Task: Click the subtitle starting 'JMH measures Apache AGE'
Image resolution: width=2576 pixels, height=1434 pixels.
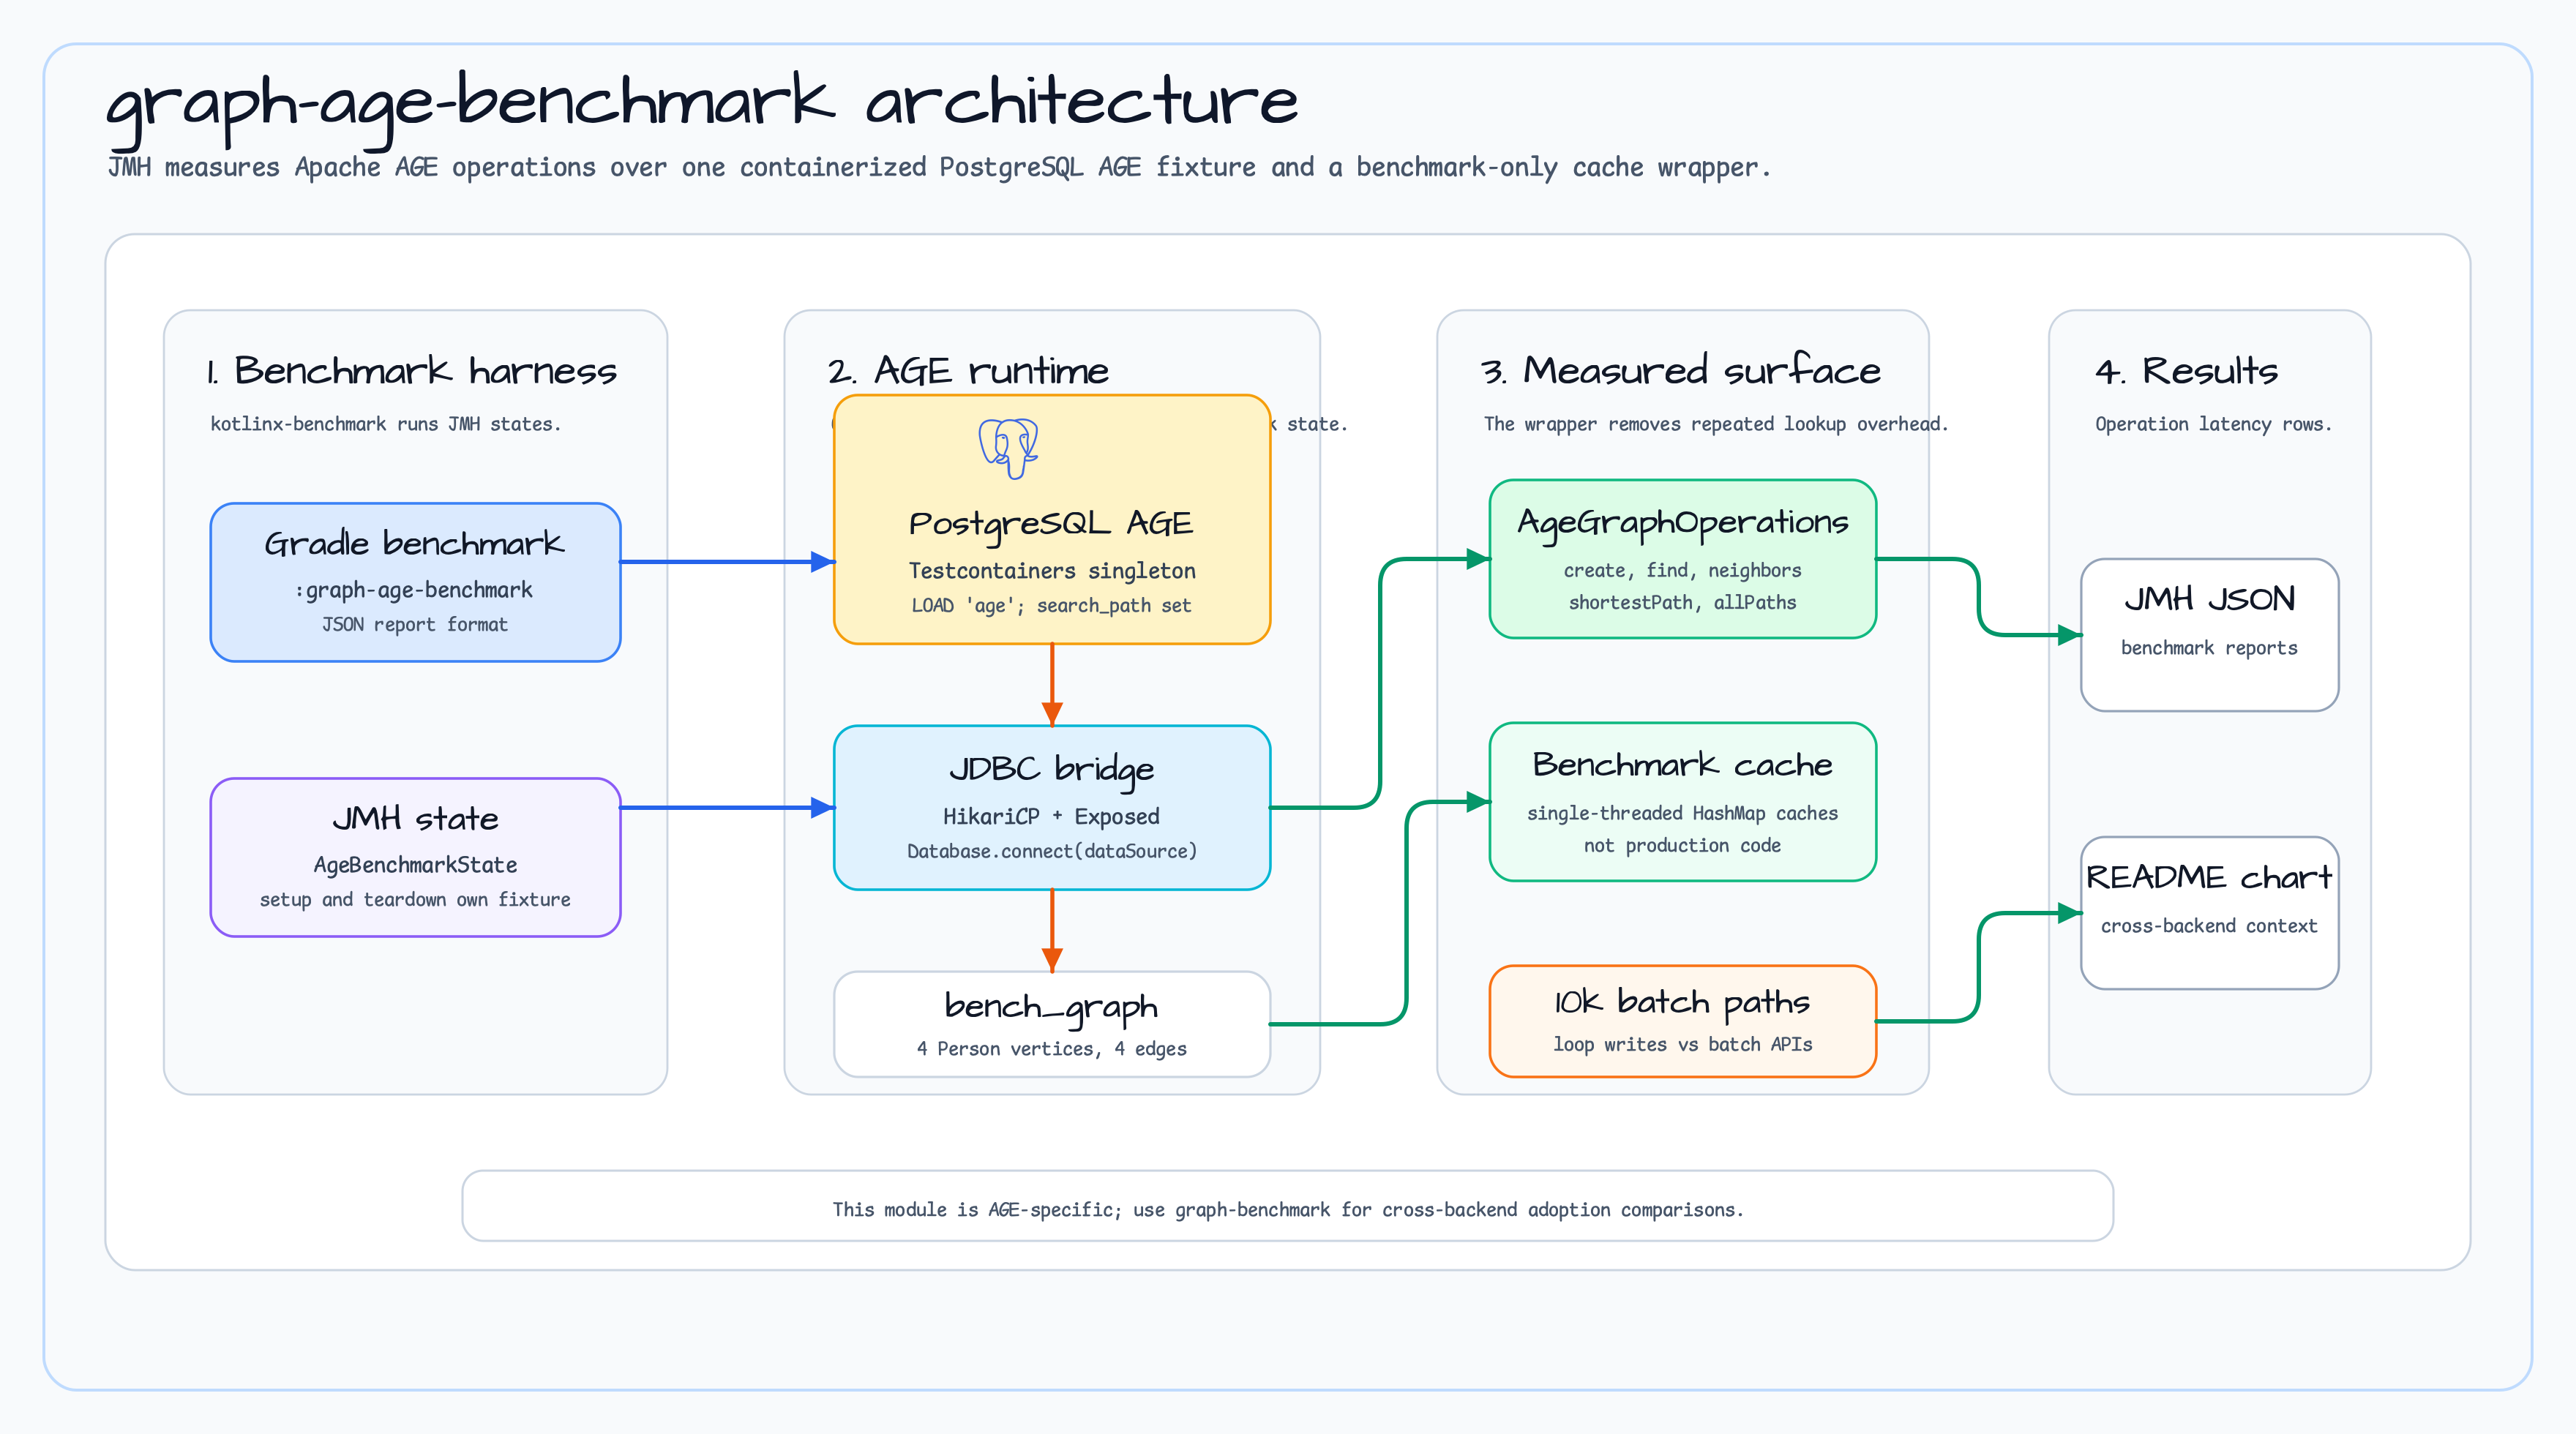Action: pyautogui.click(x=939, y=167)
